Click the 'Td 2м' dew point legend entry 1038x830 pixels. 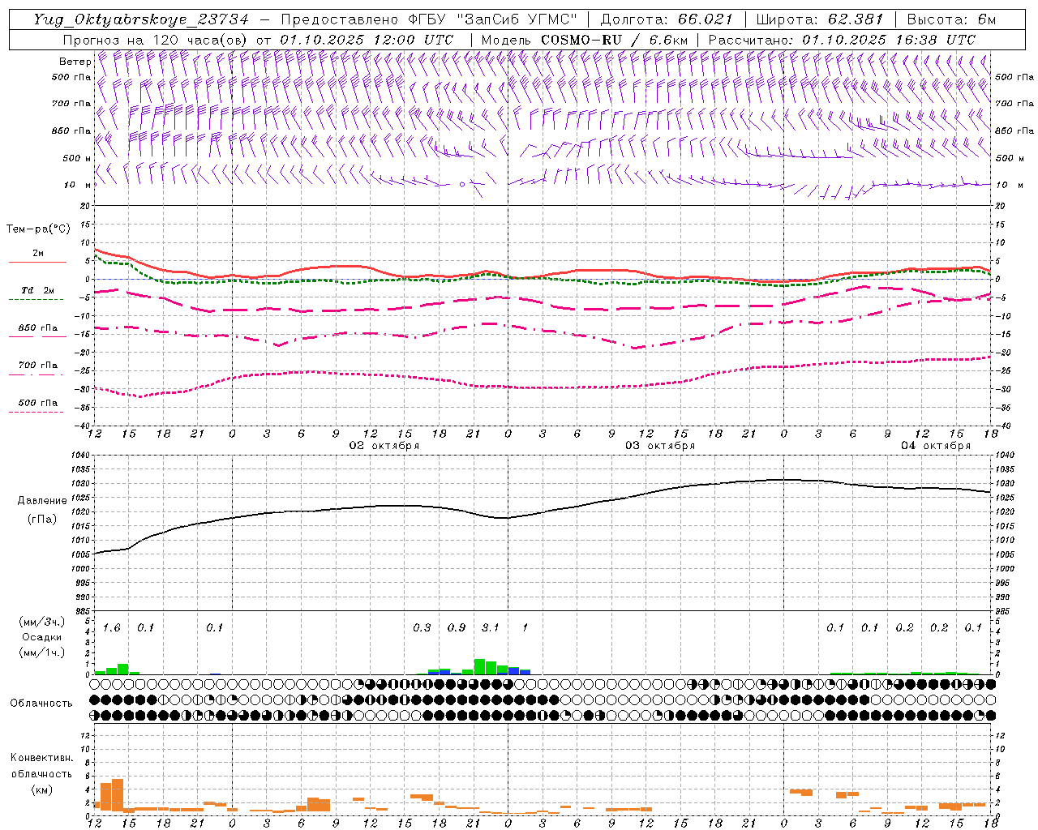tap(38, 290)
